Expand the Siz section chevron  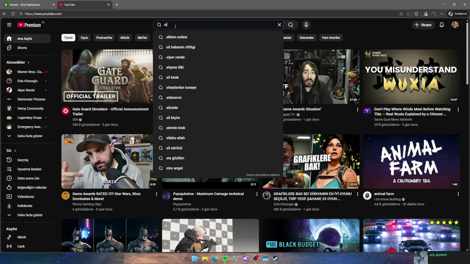(x=15, y=151)
